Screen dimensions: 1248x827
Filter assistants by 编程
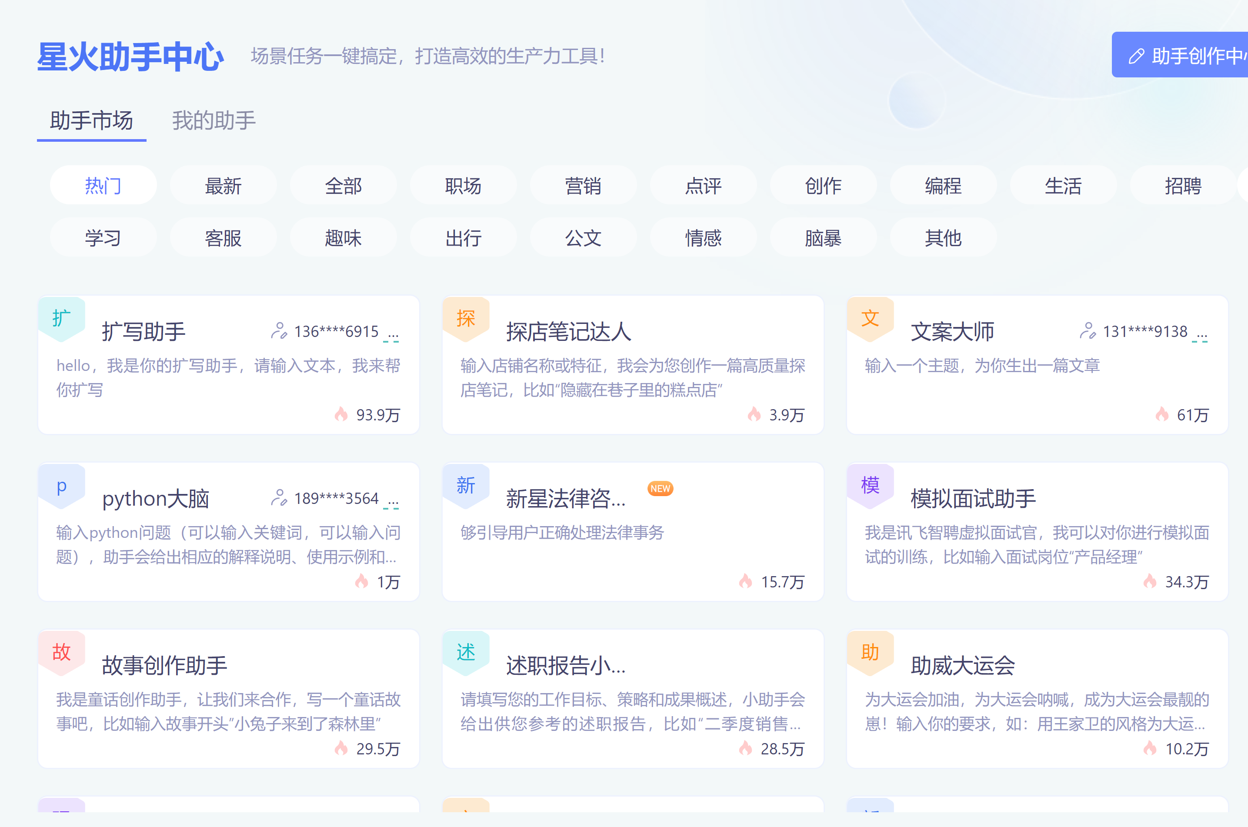(x=943, y=186)
